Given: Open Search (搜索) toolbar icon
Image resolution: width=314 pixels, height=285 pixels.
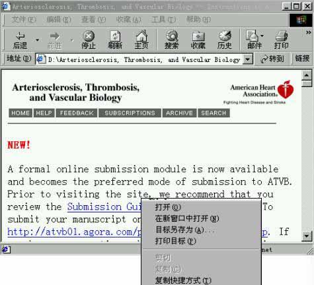Looking at the screenshot, I should pyautogui.click(x=172, y=40).
